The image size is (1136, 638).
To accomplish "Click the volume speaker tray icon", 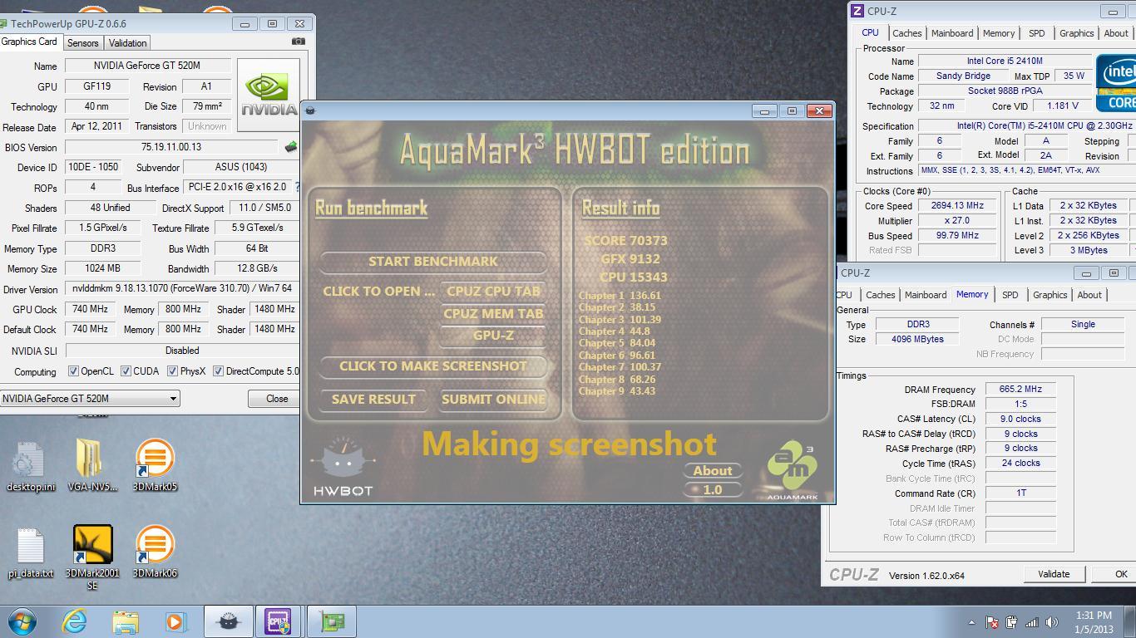I will point(1051,622).
